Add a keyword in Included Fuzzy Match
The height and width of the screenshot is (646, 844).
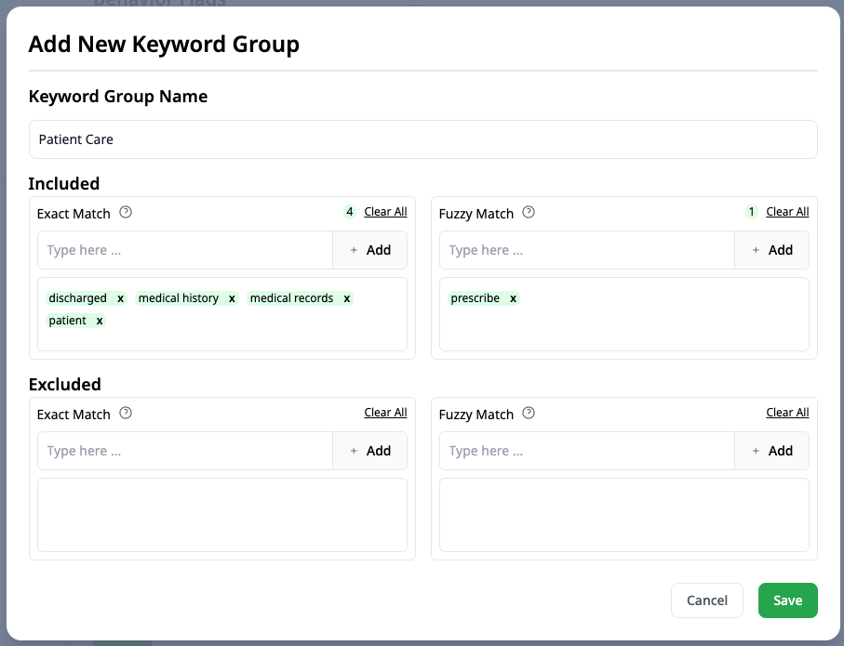coord(771,250)
